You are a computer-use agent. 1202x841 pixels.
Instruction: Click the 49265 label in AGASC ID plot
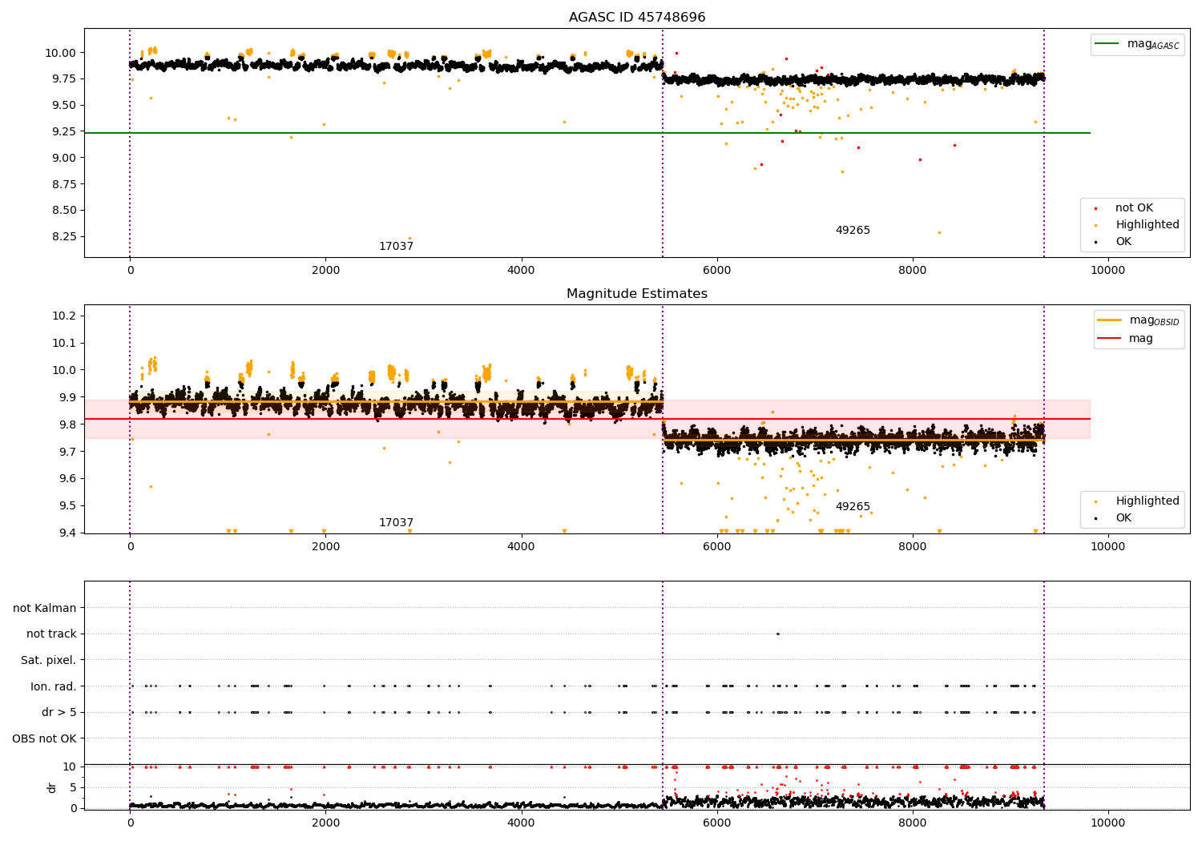click(x=853, y=231)
